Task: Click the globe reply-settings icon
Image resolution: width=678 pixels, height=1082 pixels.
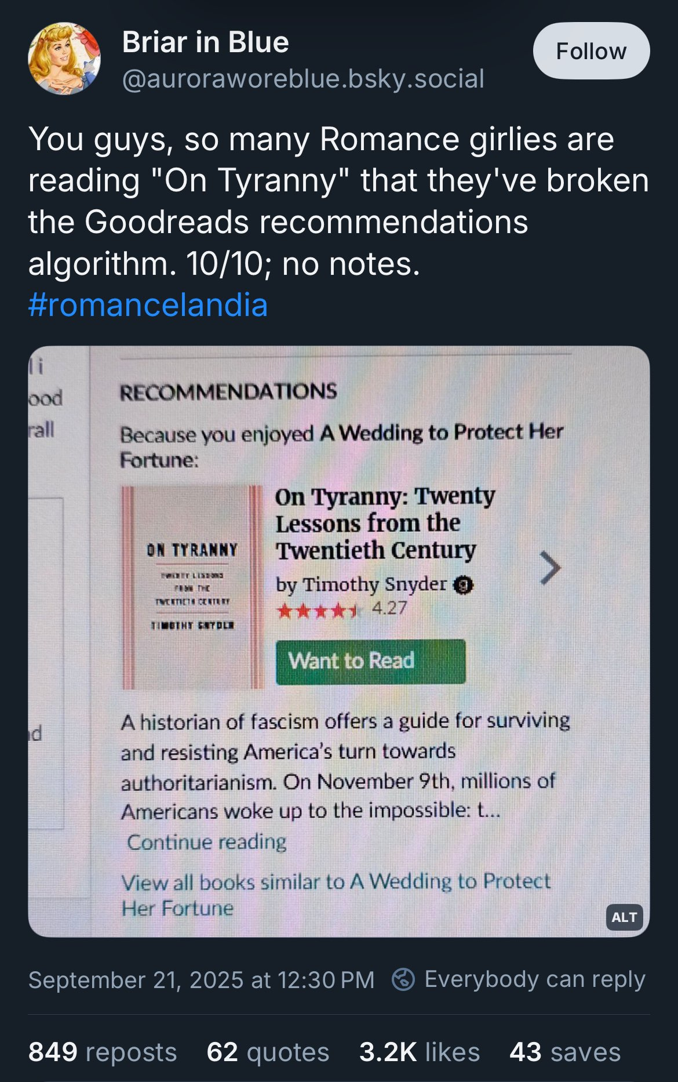Action: tap(403, 979)
